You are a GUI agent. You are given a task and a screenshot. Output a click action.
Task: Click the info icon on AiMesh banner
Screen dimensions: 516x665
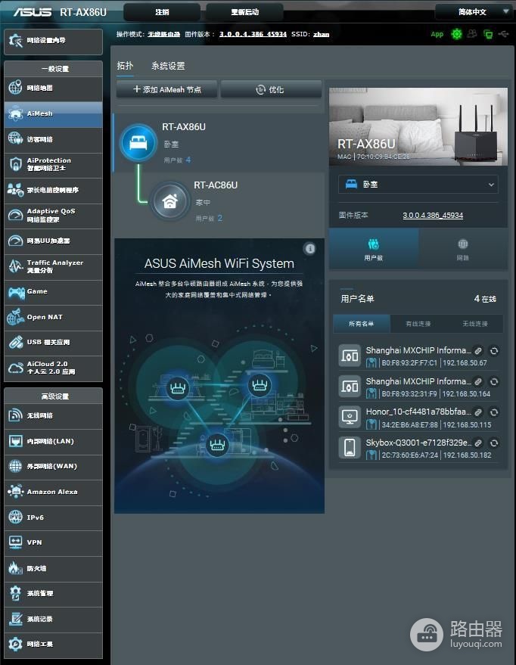point(310,249)
